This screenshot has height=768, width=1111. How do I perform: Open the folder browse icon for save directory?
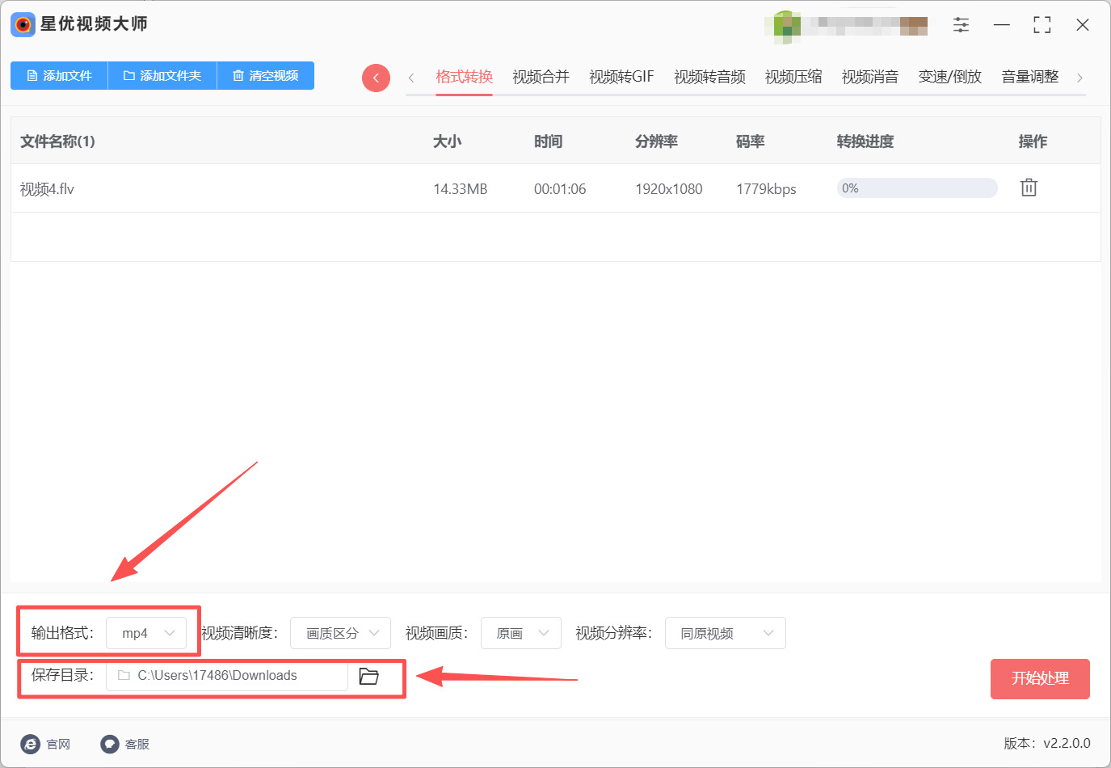coord(369,676)
